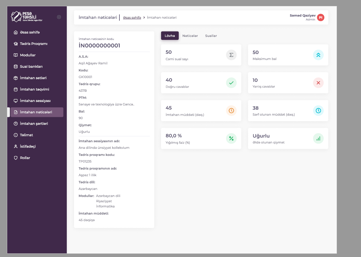Viewport: 361px width, 257px height.
Task: Open İmtahan setləri in the sidebar
Action: coord(37,78)
